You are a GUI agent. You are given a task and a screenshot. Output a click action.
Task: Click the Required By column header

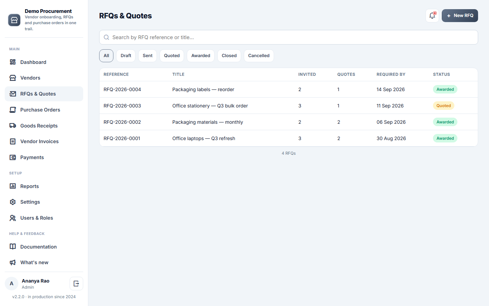coord(391,74)
